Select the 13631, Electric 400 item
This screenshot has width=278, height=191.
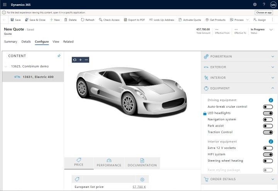click(38, 77)
